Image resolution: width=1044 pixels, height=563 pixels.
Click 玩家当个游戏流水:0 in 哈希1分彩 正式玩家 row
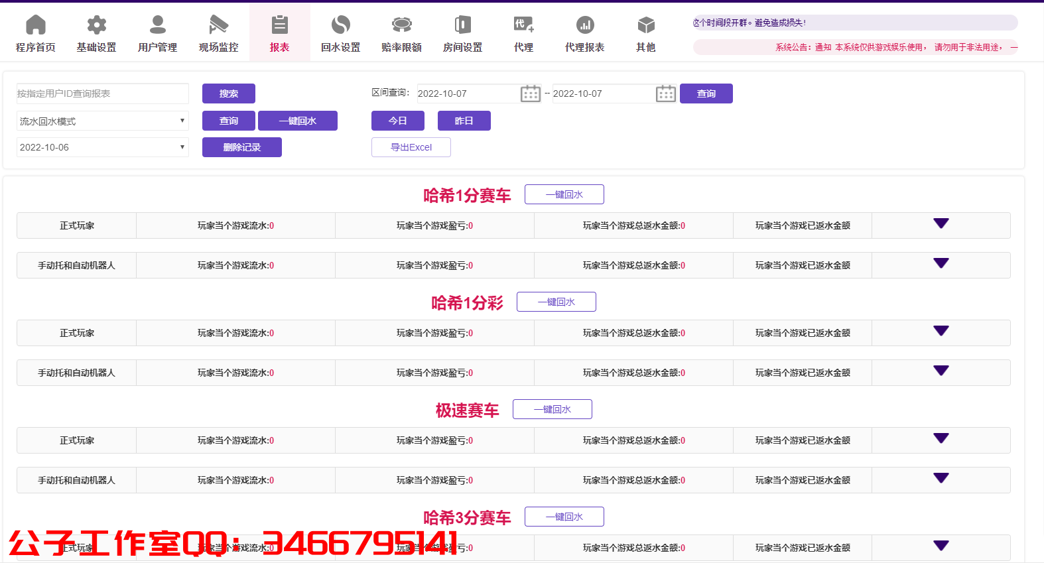(236, 333)
